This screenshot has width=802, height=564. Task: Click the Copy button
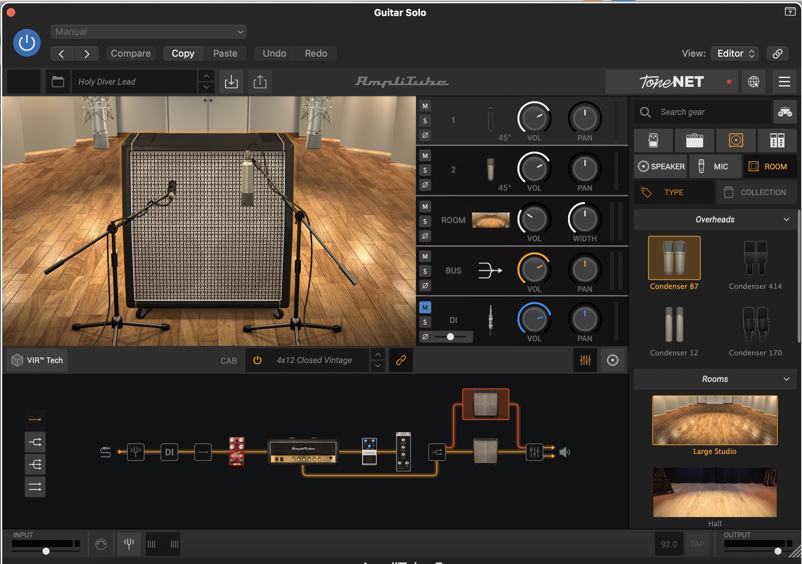[183, 54]
